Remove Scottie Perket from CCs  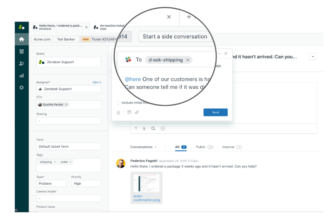click(66, 104)
